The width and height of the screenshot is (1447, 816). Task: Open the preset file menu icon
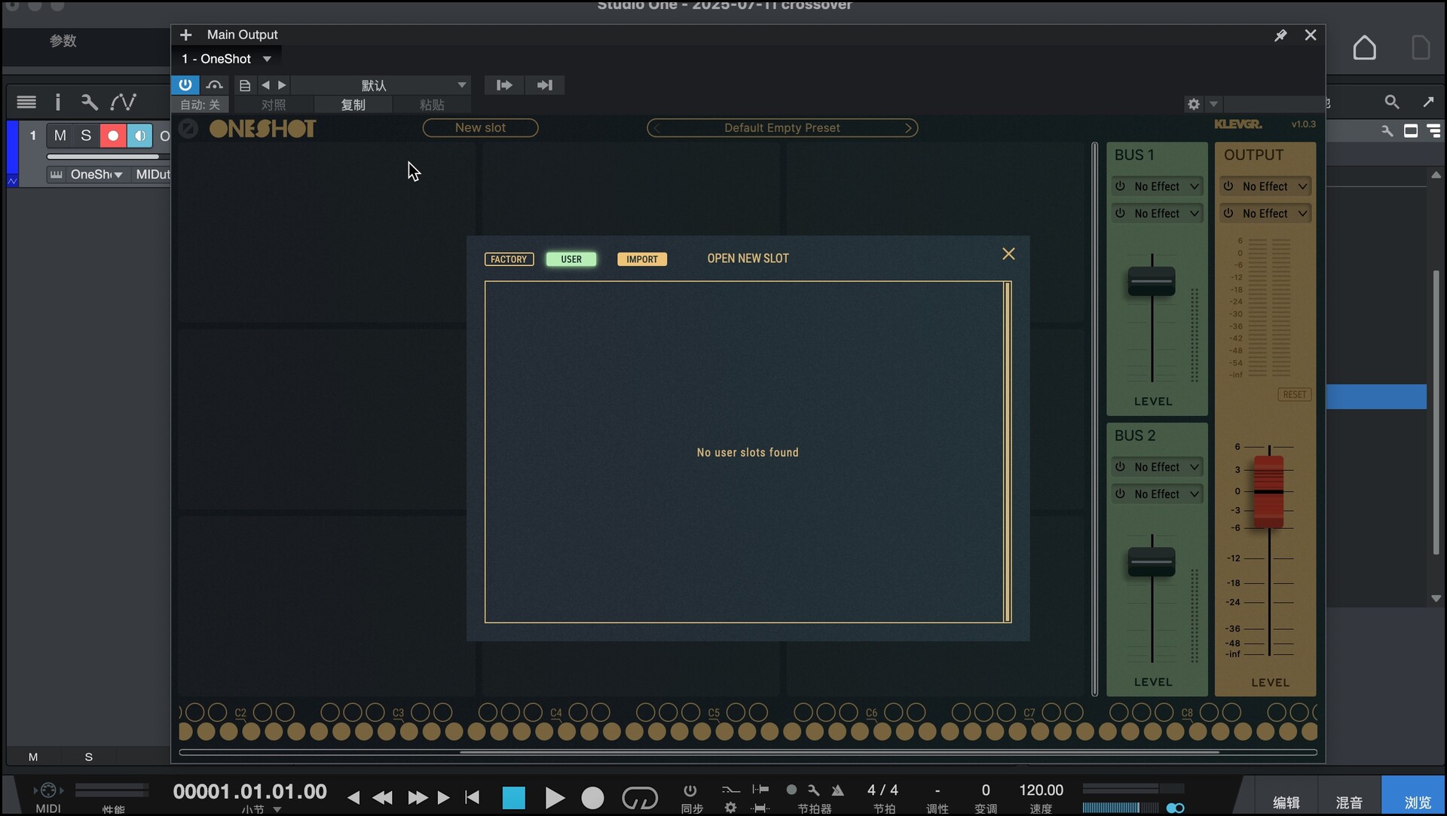point(245,85)
